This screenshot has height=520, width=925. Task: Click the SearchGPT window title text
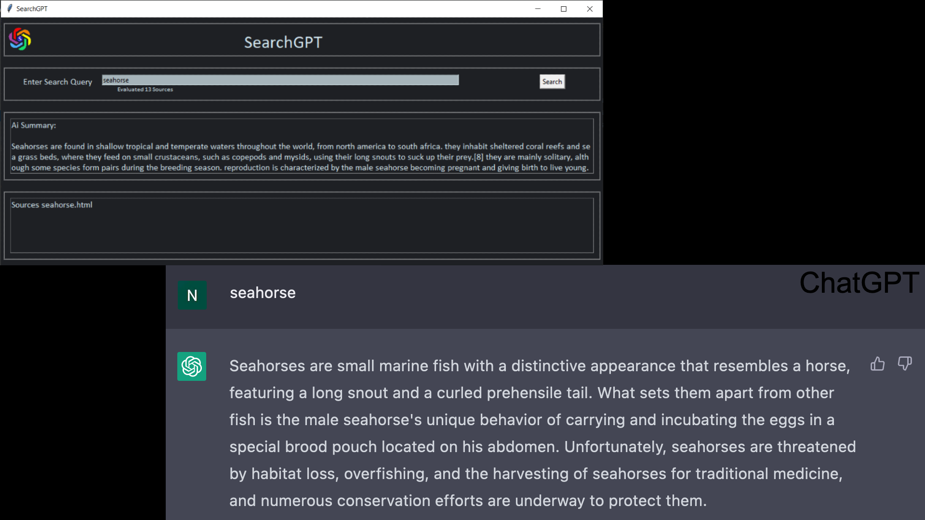pos(32,9)
